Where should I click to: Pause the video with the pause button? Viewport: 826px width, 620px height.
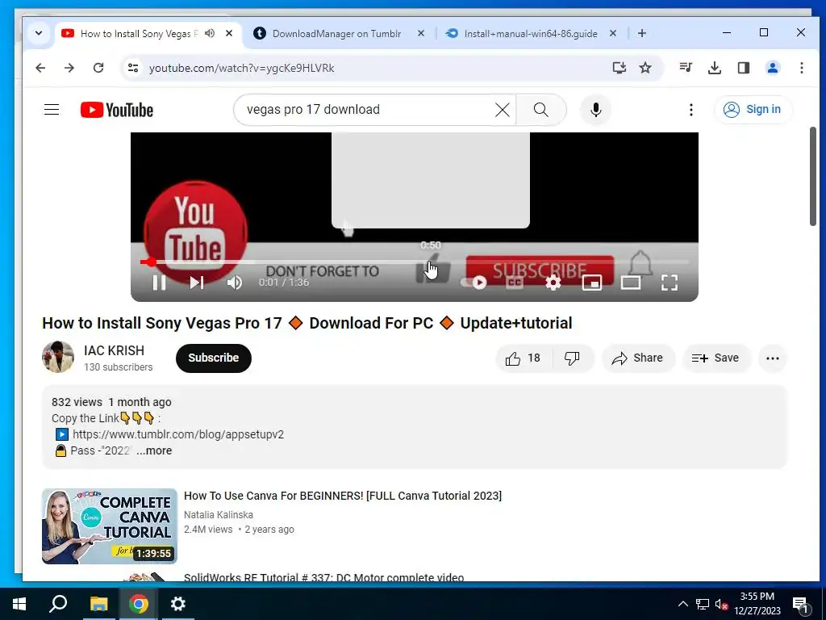[x=159, y=283]
